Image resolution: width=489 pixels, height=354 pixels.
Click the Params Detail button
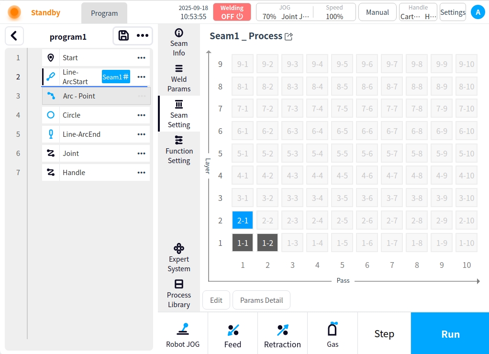[261, 300]
